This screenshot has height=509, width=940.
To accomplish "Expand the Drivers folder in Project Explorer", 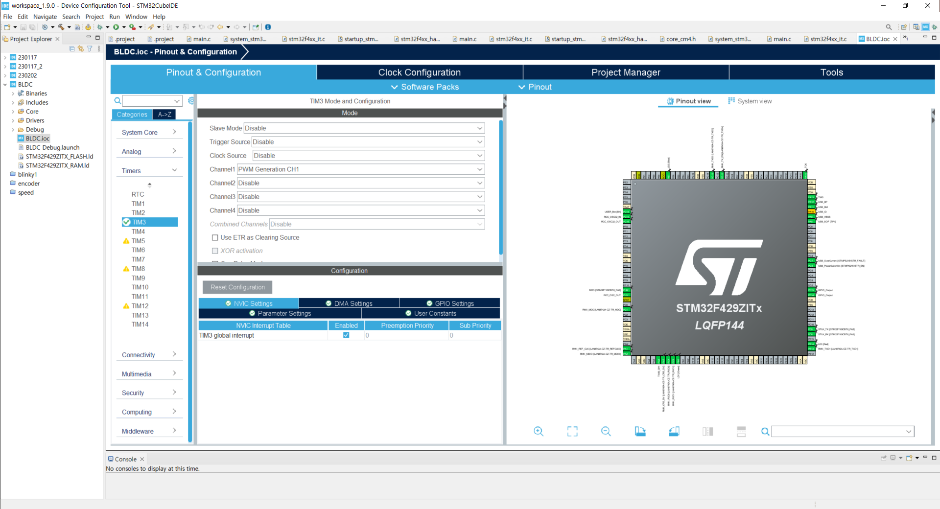I will [x=13, y=120].
